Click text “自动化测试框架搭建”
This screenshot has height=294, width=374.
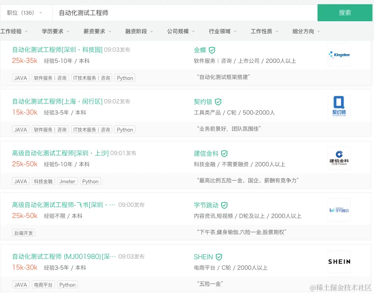(224, 77)
